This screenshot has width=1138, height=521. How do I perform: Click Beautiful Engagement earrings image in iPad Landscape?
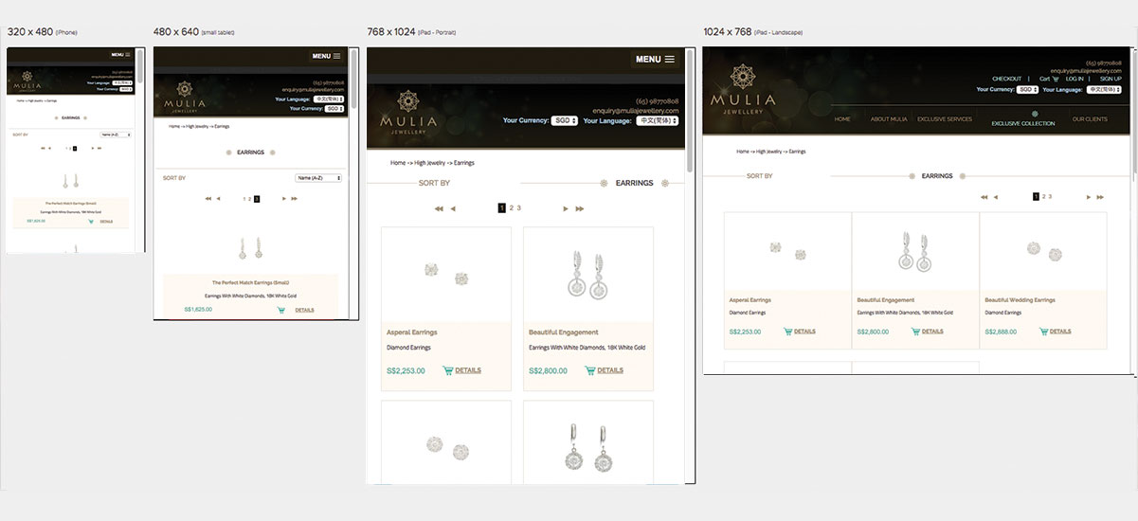coord(915,252)
